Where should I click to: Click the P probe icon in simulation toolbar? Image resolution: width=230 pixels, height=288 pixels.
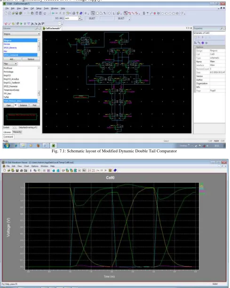point(43,23)
